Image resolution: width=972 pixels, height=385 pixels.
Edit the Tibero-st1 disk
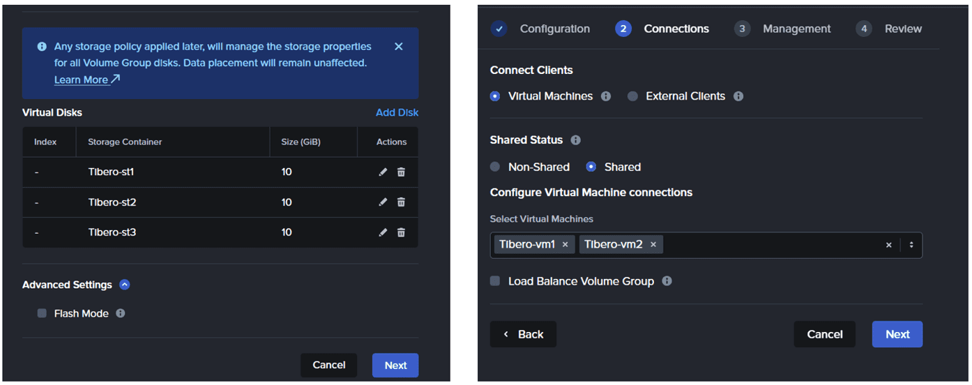pyautogui.click(x=383, y=172)
